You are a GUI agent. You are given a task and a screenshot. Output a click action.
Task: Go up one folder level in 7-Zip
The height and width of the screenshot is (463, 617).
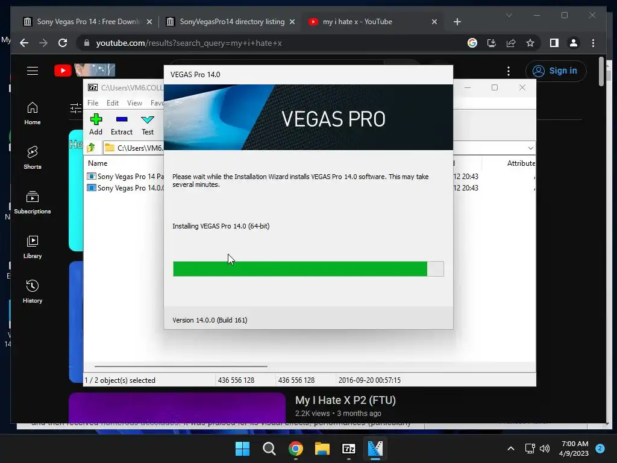coord(91,148)
